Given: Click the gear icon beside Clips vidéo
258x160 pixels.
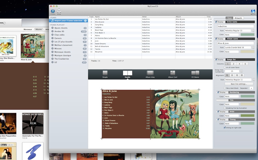Looking at the screenshot, I should [52, 35].
